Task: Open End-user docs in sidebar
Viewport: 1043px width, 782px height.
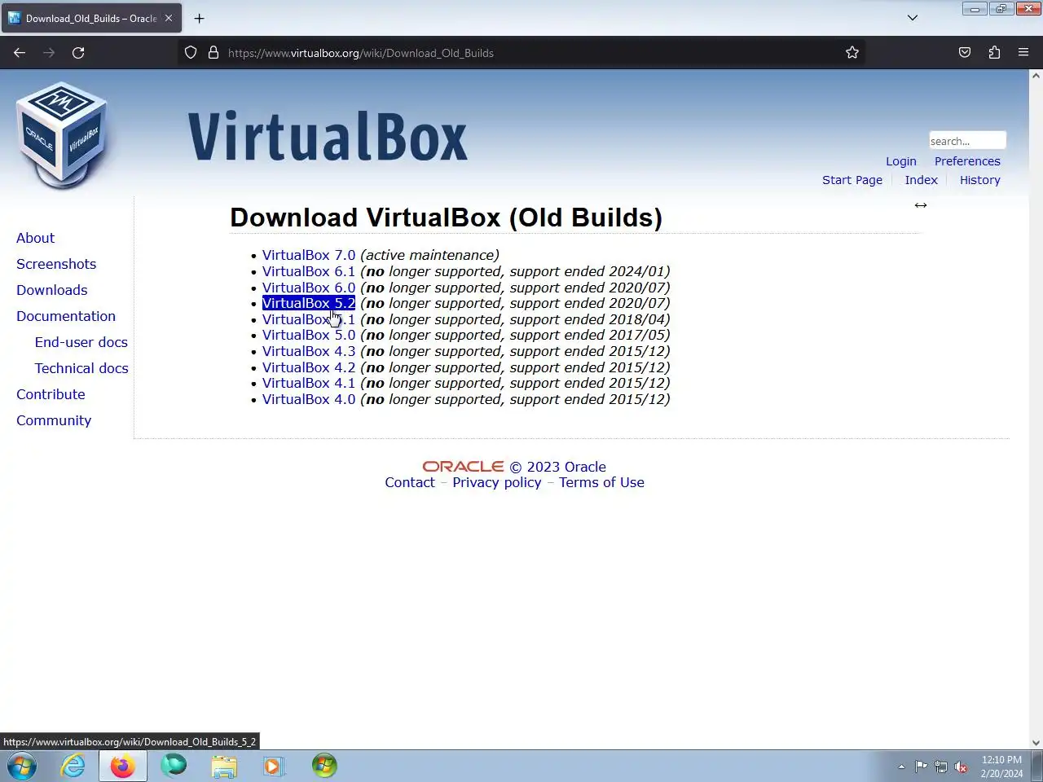Action: click(81, 342)
